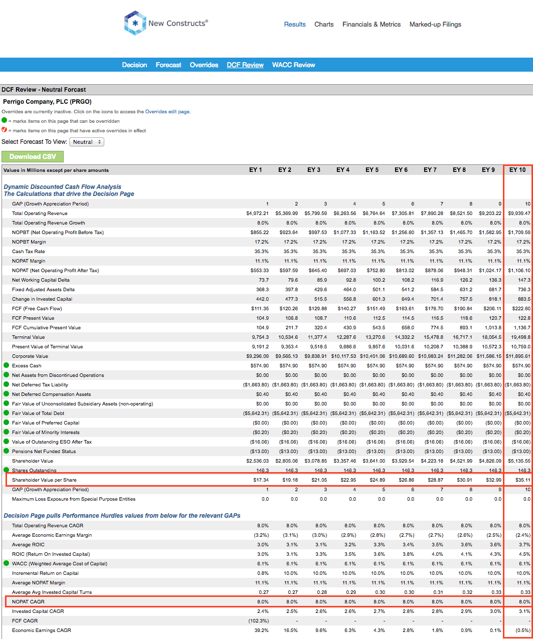Click the Present Value of Terminal Value label
This screenshot has width=533, height=639.
click(48, 347)
